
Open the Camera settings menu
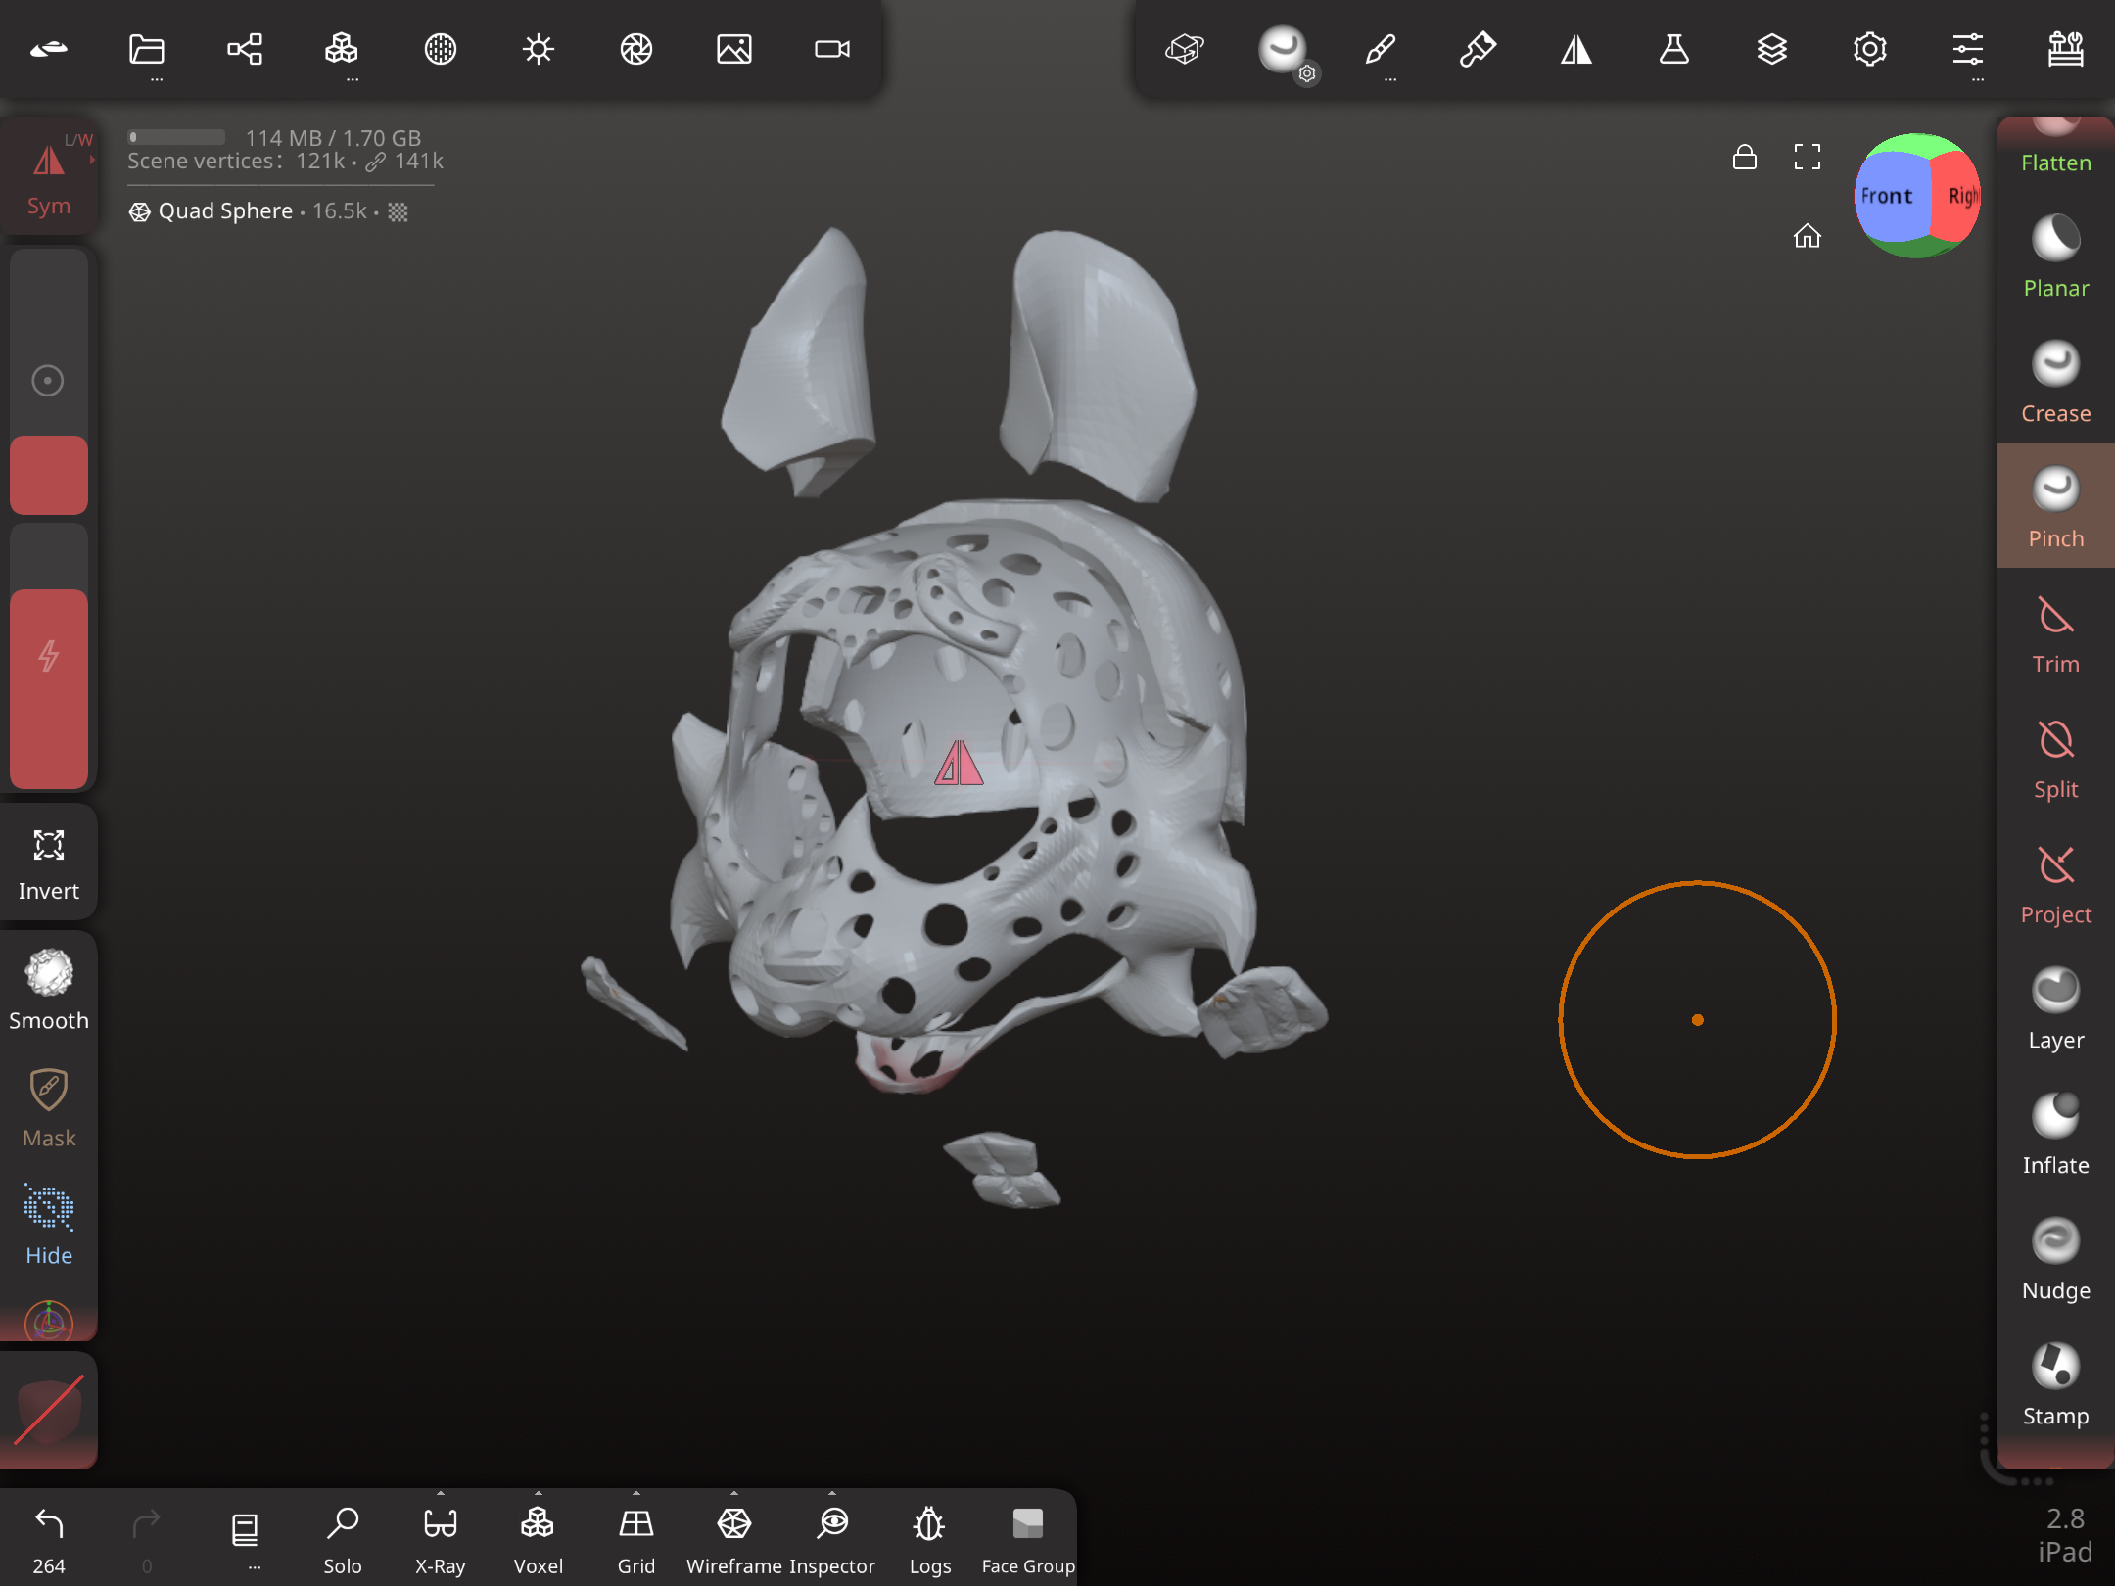832,49
